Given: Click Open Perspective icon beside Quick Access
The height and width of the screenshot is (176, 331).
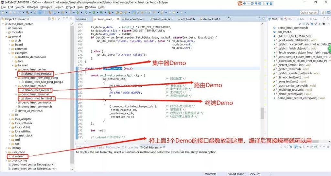Looking at the screenshot, I should [323, 13].
